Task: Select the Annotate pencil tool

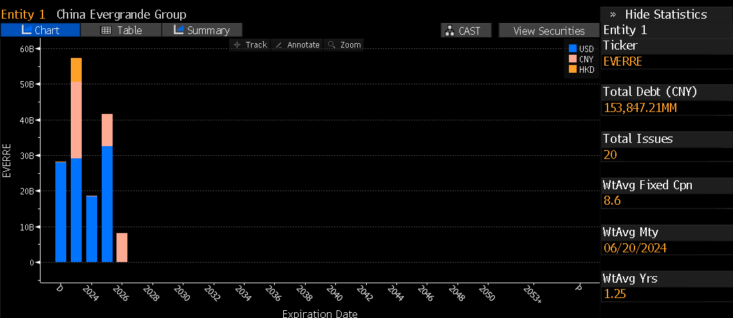Action: [x=297, y=45]
